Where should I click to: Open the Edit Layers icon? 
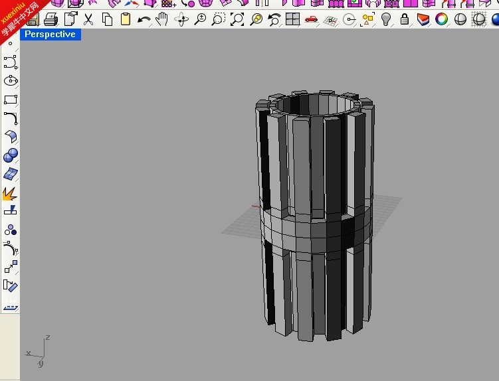[x=423, y=19]
